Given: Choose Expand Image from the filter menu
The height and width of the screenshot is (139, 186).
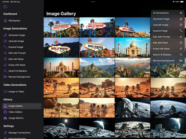Looking at the screenshot, I should [167, 31].
